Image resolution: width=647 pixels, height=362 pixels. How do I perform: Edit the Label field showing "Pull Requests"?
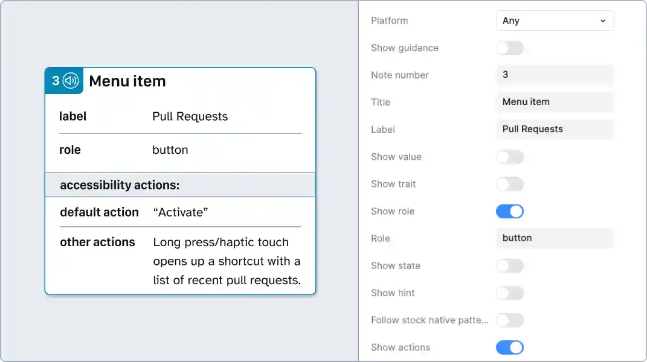pos(554,129)
